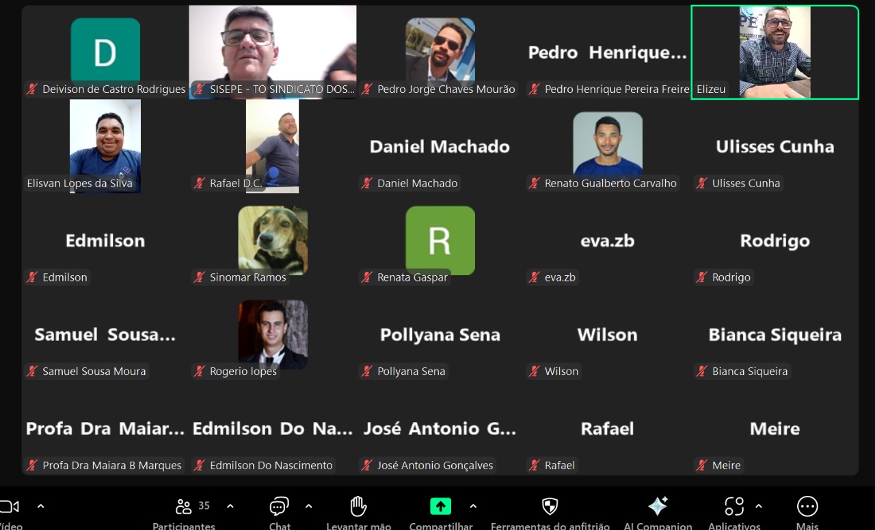The width and height of the screenshot is (875, 530).
Task: Select Rogerio lopes profile picture tile
Action: pos(273,335)
